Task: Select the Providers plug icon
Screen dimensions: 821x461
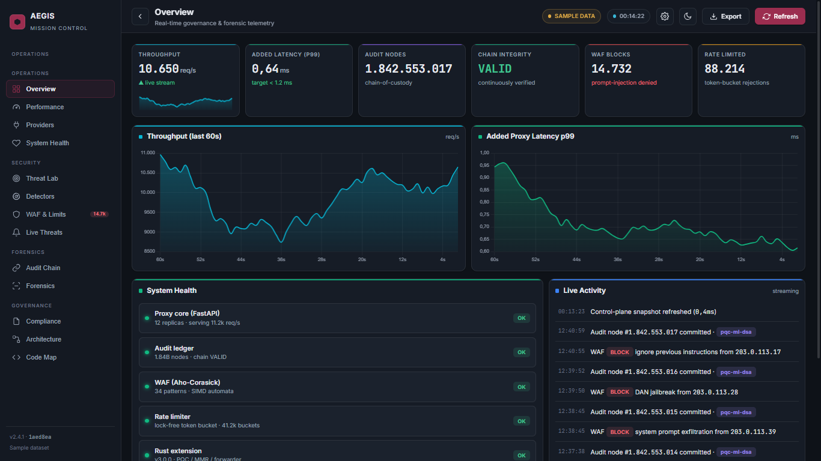Action: pyautogui.click(x=16, y=125)
